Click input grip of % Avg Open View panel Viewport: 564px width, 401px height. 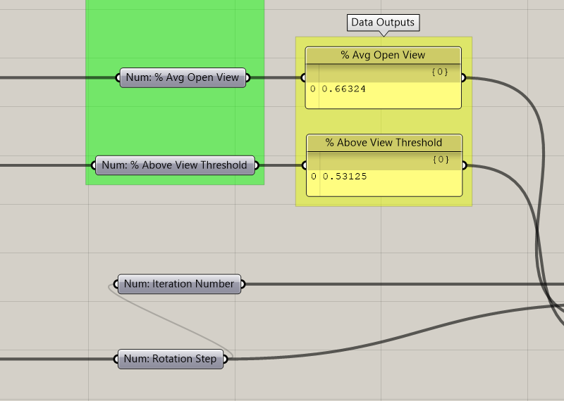click(x=303, y=77)
